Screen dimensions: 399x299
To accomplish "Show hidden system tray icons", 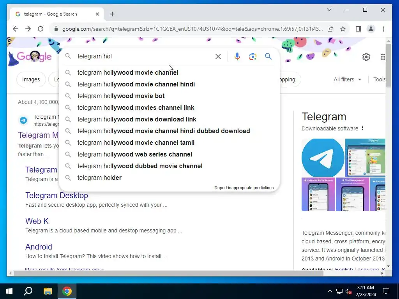I will (x=330, y=291).
